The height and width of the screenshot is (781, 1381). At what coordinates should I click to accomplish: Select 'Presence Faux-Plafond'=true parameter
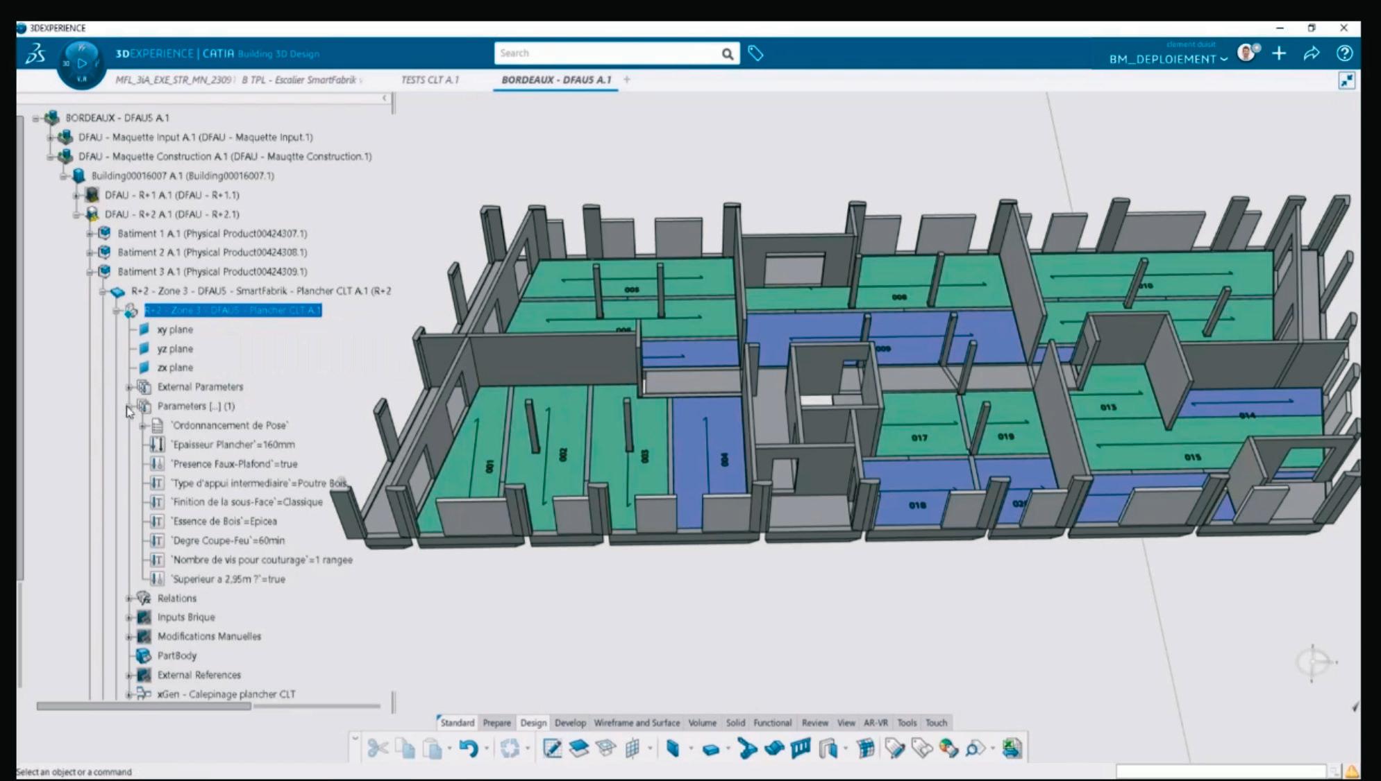click(234, 464)
